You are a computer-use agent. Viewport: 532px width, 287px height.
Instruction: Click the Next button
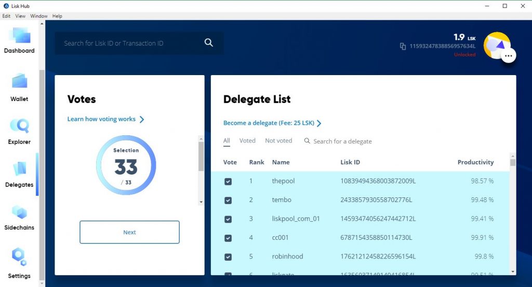pos(129,232)
